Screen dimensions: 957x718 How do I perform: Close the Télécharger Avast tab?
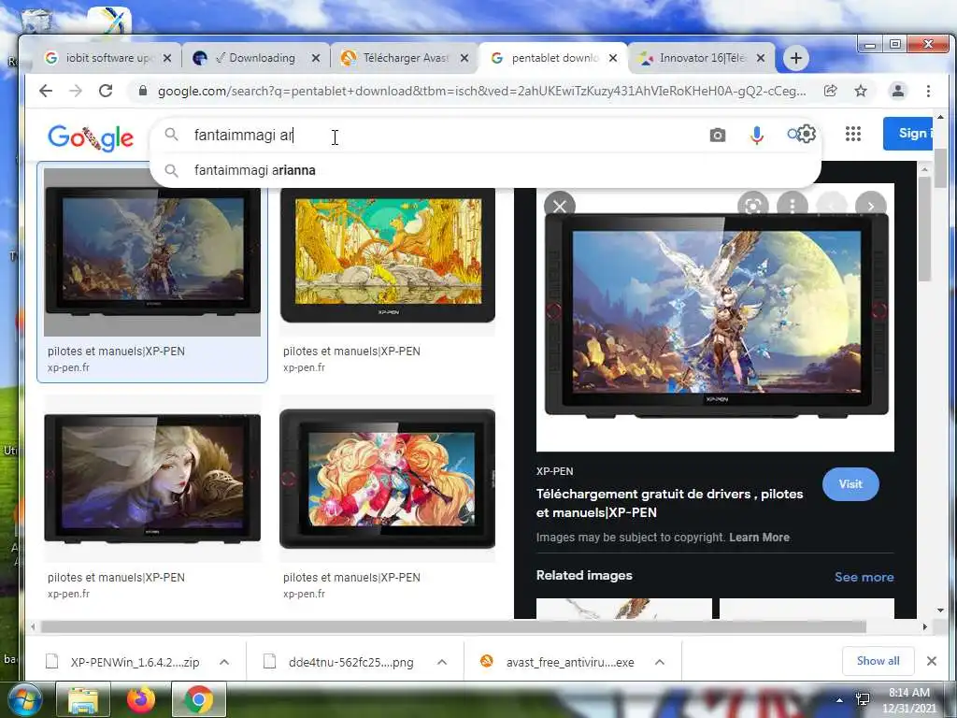(x=464, y=58)
